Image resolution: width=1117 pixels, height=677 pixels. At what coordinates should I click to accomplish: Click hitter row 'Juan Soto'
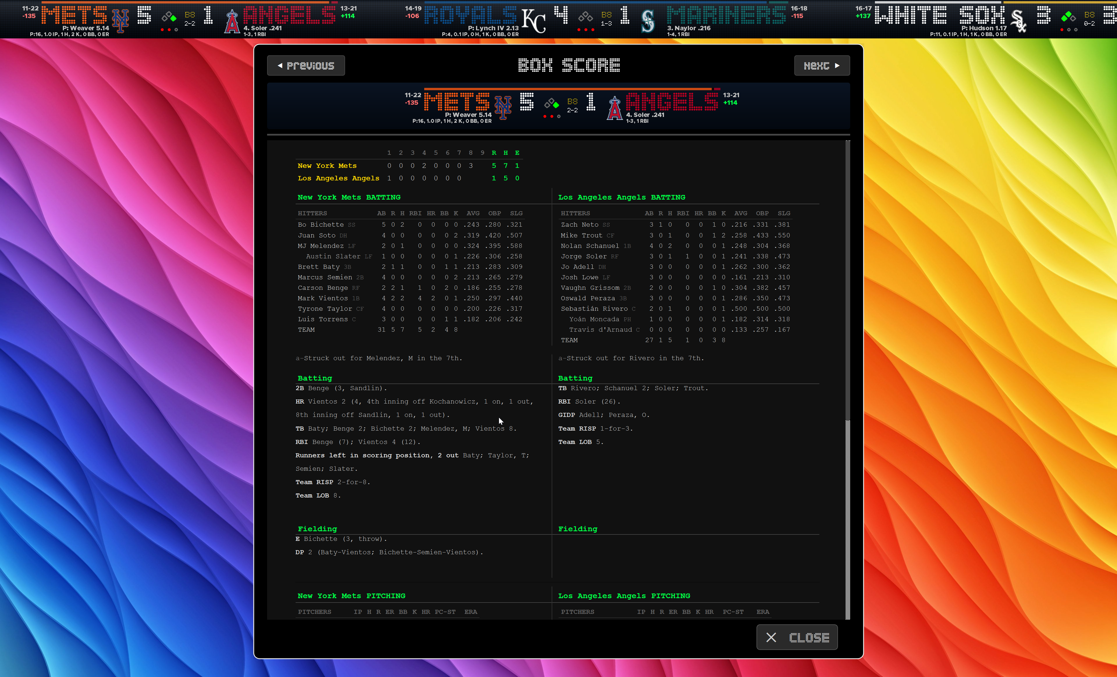(410, 235)
